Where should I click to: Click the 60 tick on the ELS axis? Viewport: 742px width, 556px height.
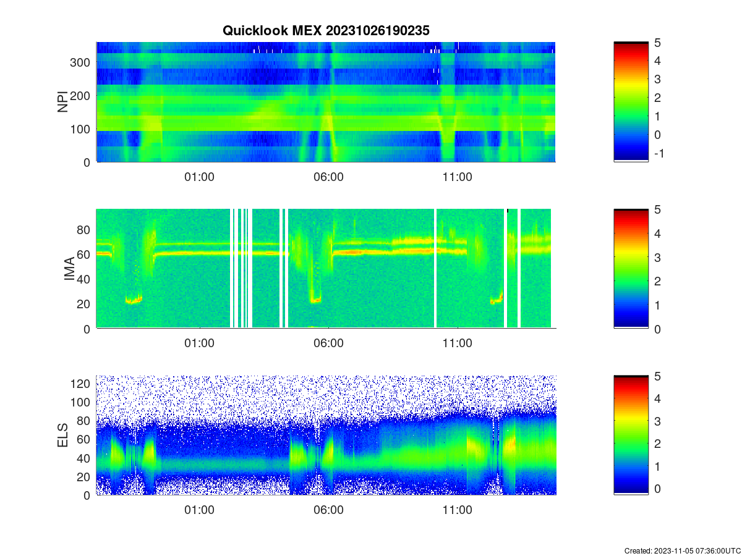coord(85,439)
